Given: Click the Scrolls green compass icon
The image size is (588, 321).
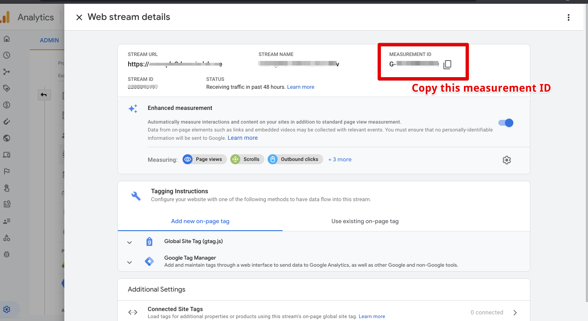Looking at the screenshot, I should (x=235, y=159).
